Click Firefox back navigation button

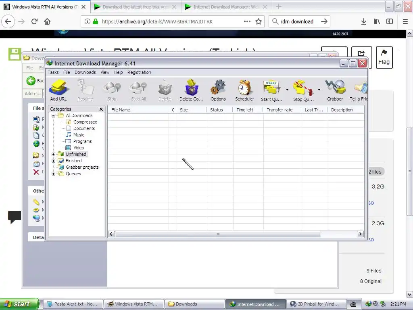tap(8, 21)
